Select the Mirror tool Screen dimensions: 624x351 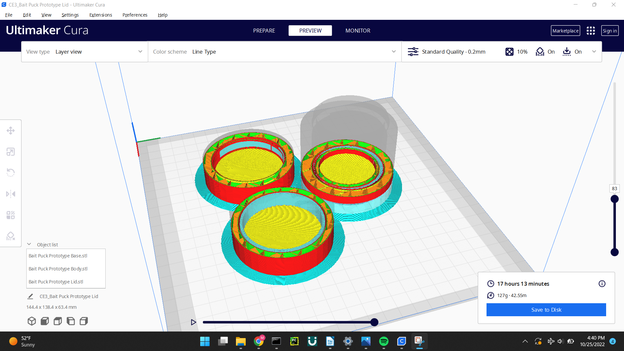[x=11, y=193]
